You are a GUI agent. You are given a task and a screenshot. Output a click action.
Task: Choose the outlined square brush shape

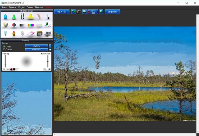tap(17, 69)
